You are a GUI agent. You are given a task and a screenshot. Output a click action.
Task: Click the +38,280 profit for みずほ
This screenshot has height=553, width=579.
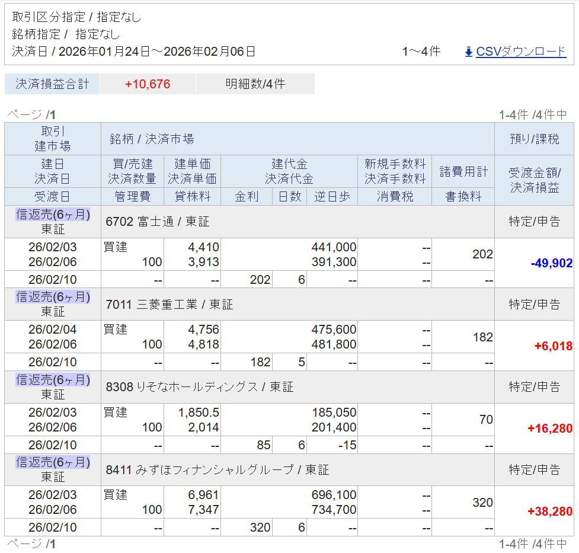[x=550, y=512]
